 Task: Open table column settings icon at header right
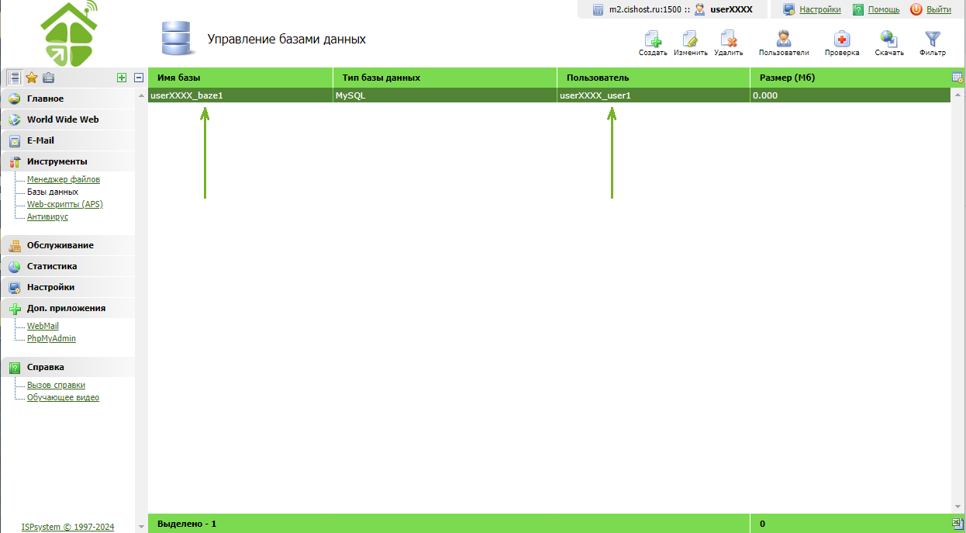click(x=957, y=78)
